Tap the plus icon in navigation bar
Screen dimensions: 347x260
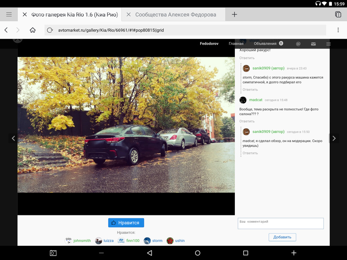[294, 253]
